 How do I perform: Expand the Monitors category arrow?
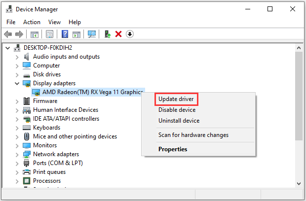[x=17, y=146]
